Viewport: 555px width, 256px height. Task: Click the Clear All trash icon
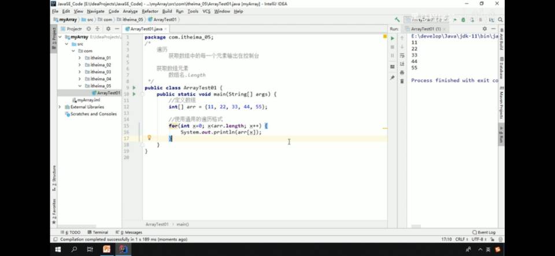point(402,81)
